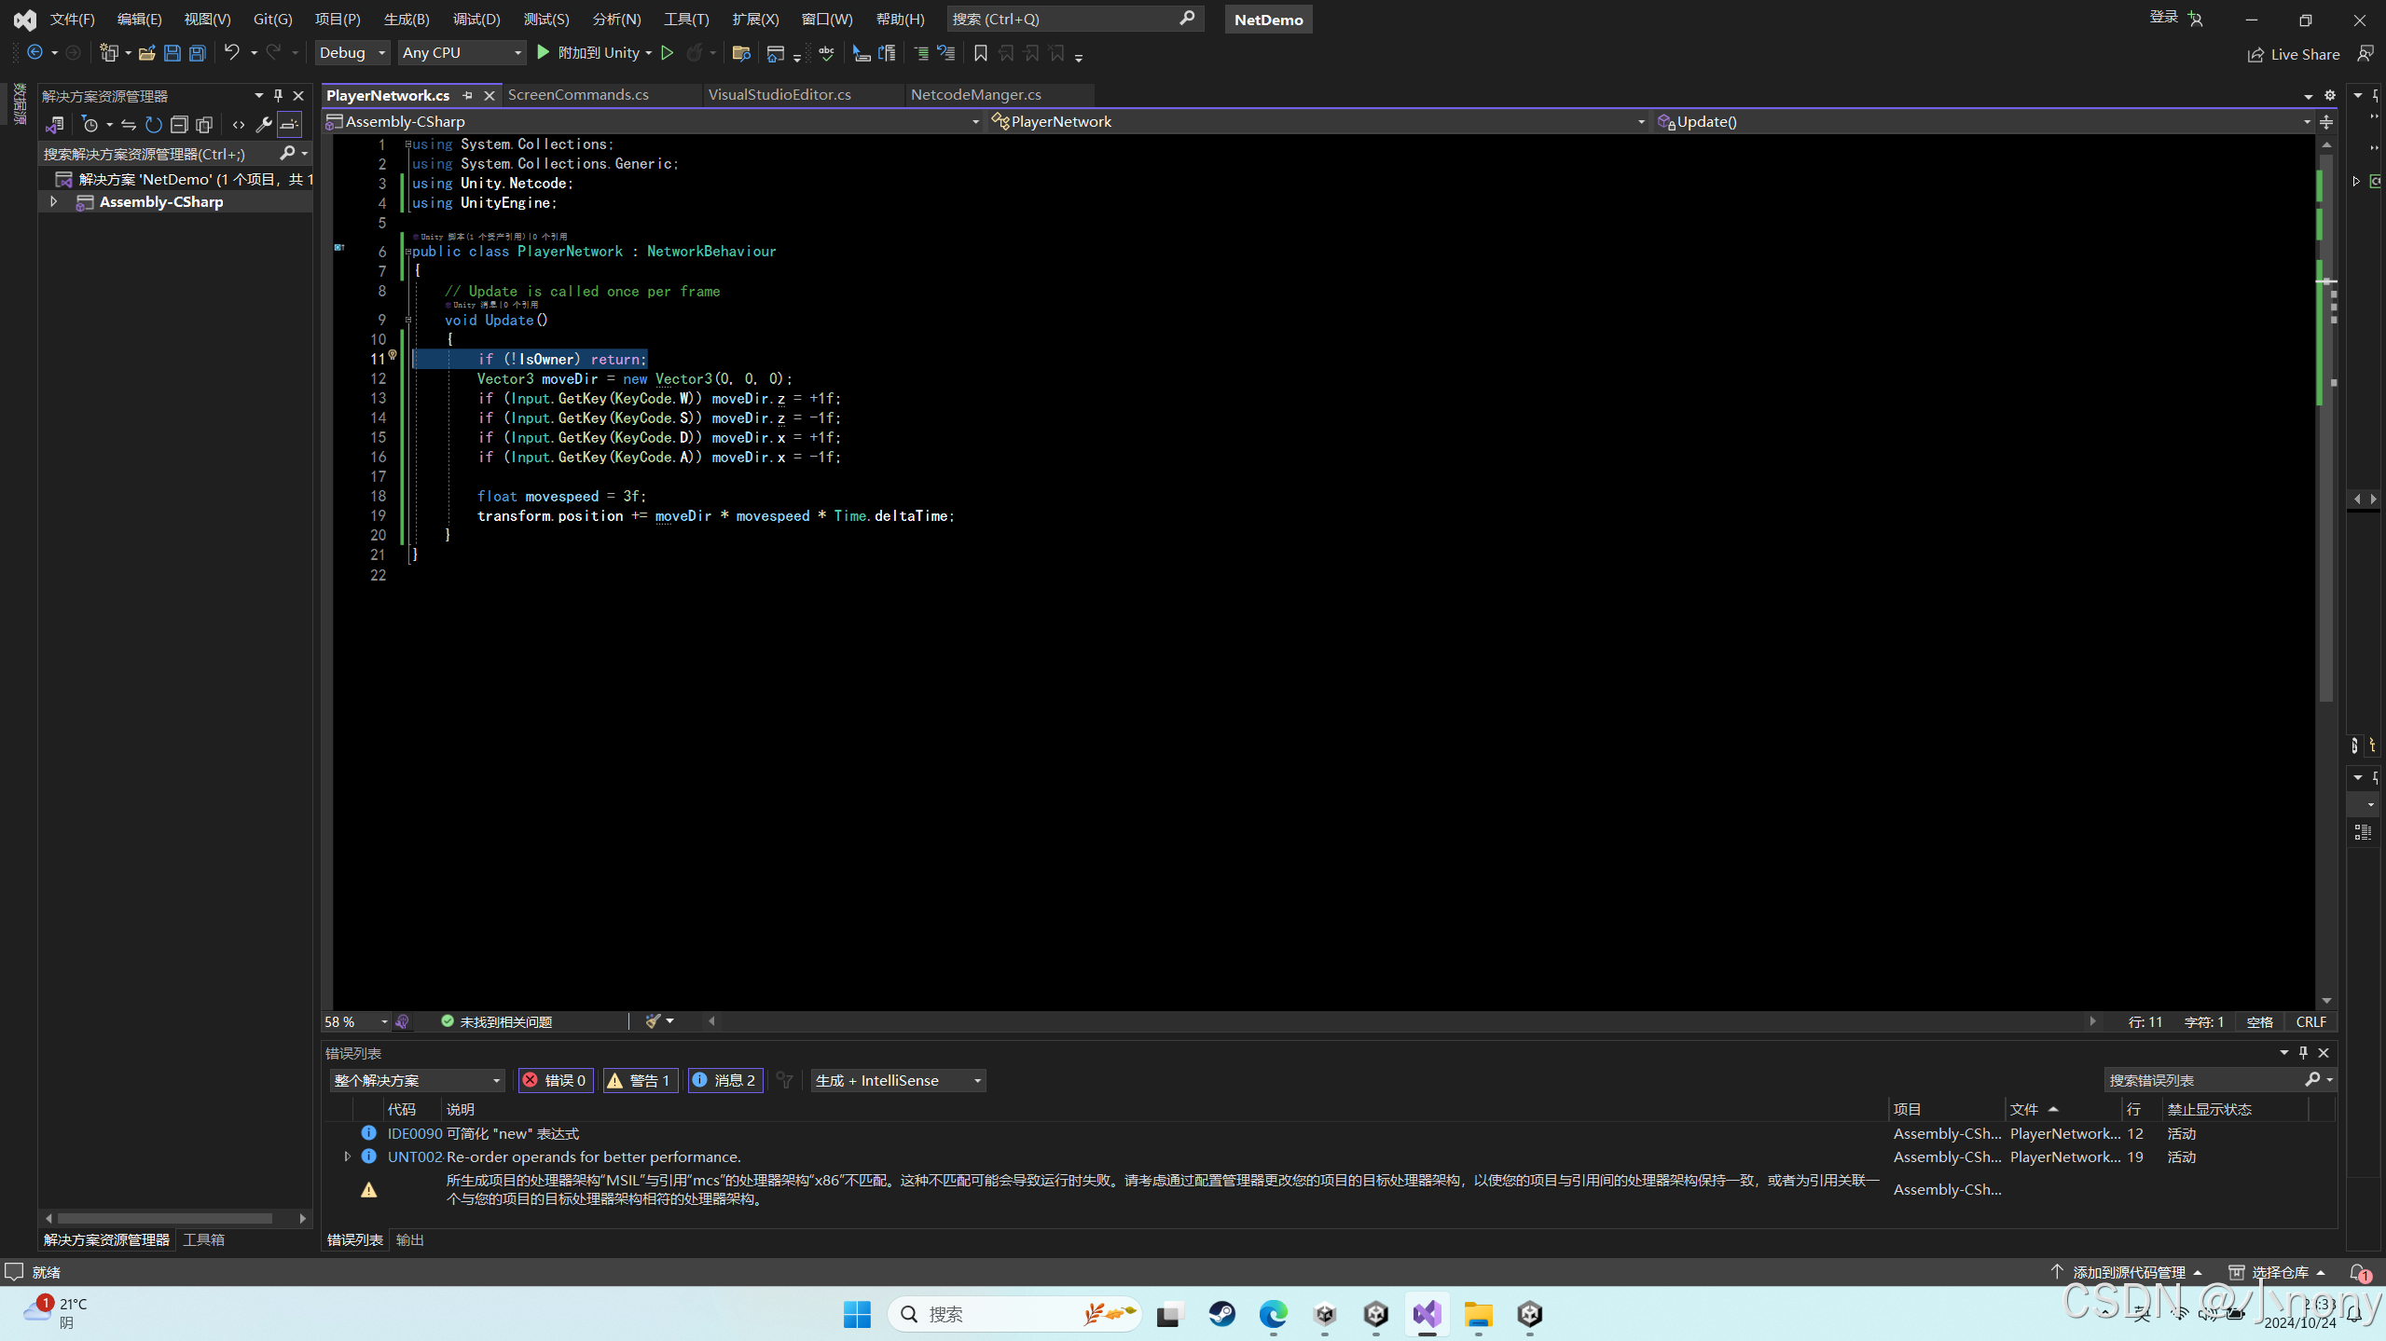The height and width of the screenshot is (1341, 2386).
Task: Open the Debug configuration dropdown
Action: point(352,53)
